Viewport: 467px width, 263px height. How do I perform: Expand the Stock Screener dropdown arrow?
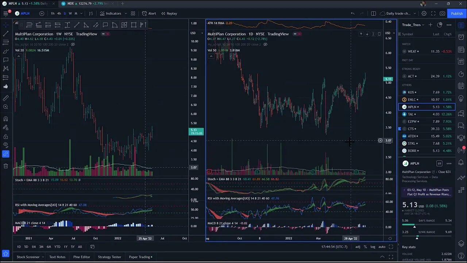[x=43, y=257]
